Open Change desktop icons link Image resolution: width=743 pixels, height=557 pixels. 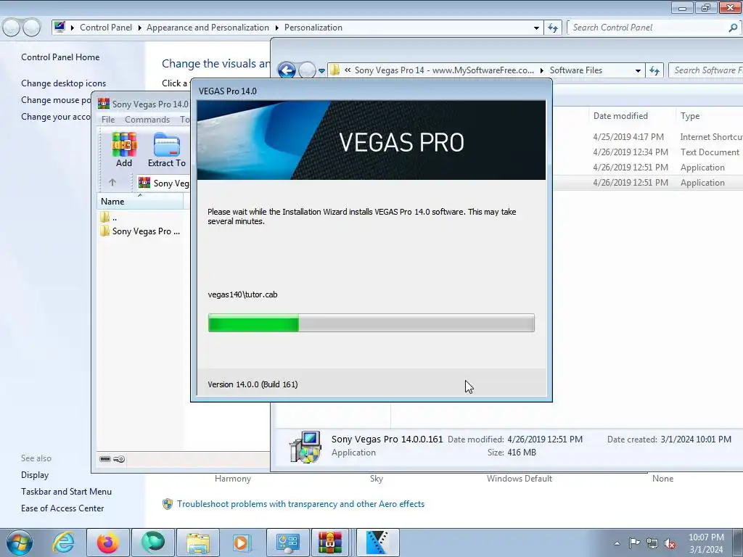click(x=64, y=83)
